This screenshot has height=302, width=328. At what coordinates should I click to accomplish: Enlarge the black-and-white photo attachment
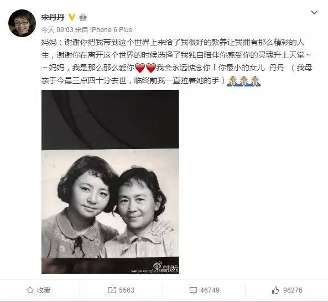[110, 182]
